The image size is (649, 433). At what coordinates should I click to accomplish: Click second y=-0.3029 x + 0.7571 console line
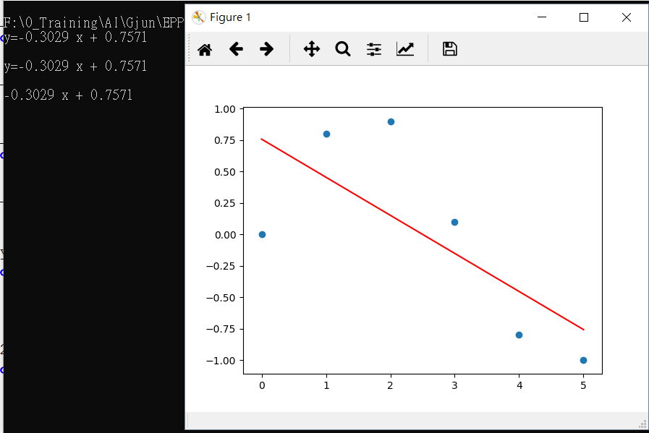[x=75, y=67]
